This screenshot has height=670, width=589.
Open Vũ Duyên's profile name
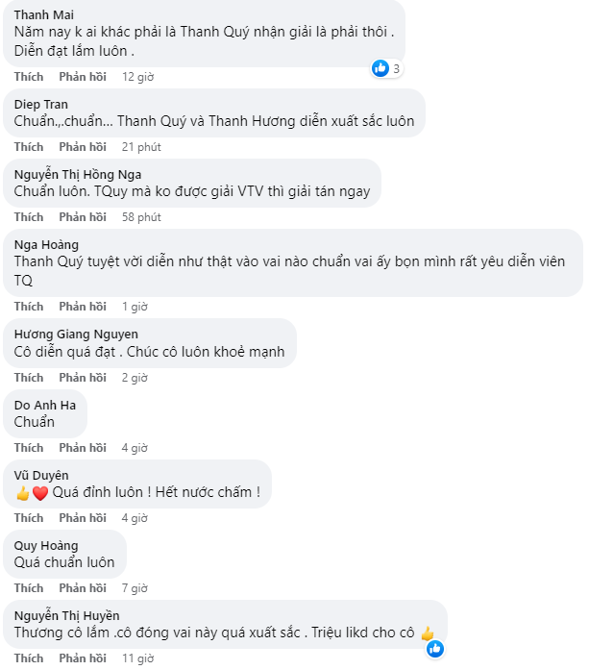pos(42,475)
